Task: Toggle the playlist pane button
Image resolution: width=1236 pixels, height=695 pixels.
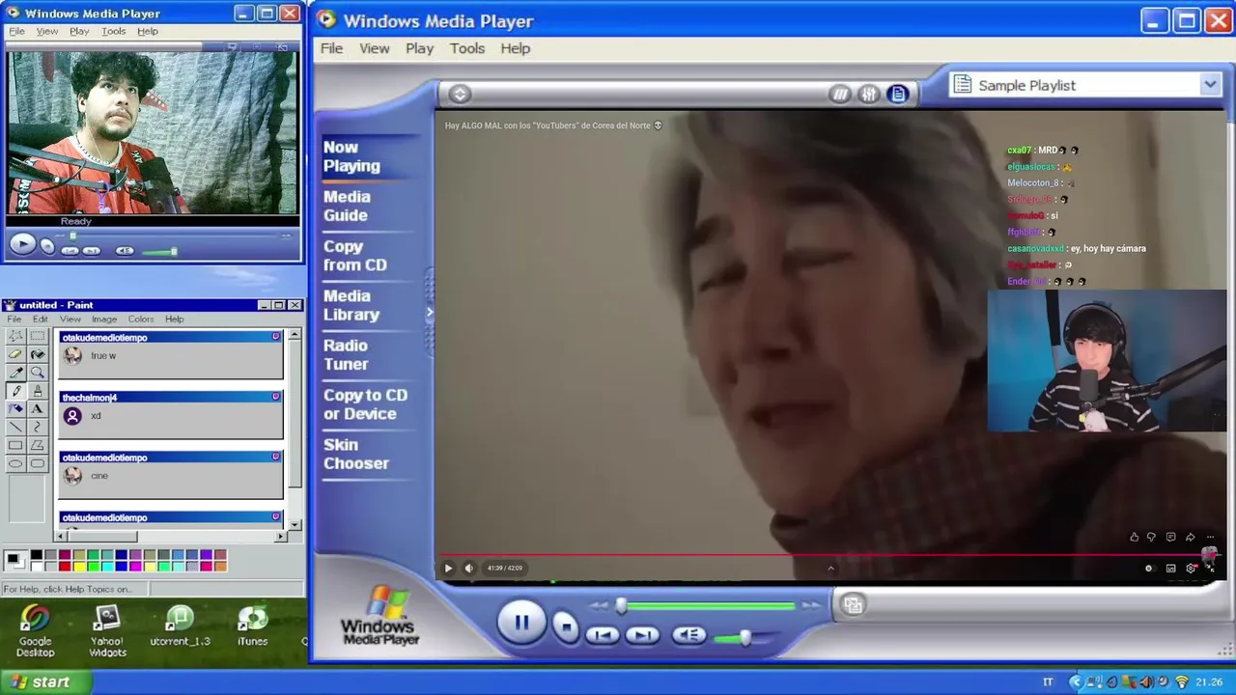Action: 898,94
